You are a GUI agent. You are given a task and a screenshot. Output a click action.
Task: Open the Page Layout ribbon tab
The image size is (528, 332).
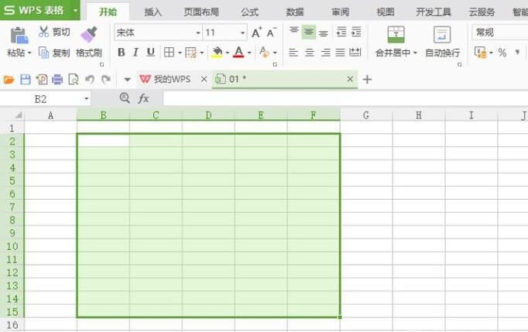tap(201, 12)
